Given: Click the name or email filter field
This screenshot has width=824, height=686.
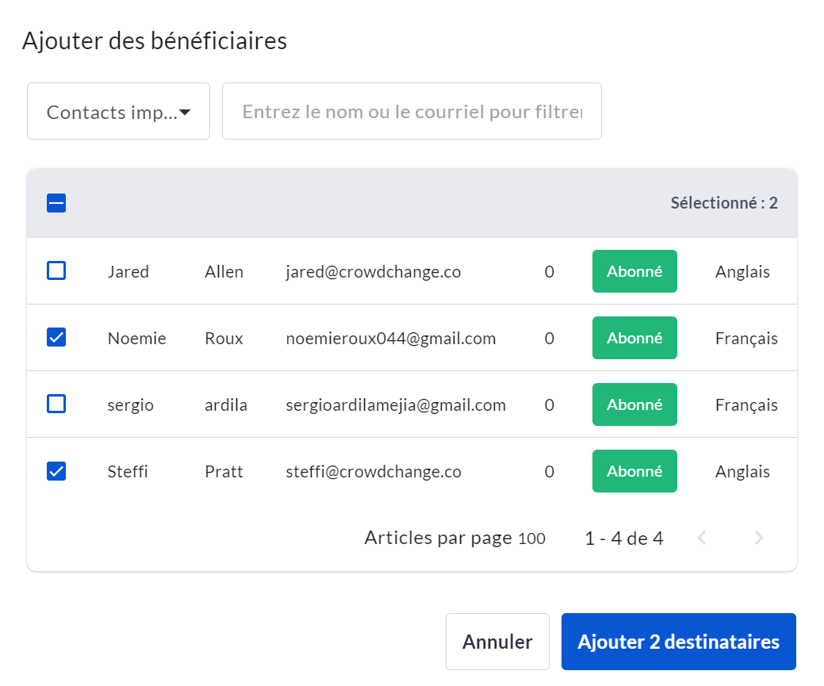Looking at the screenshot, I should coord(412,112).
